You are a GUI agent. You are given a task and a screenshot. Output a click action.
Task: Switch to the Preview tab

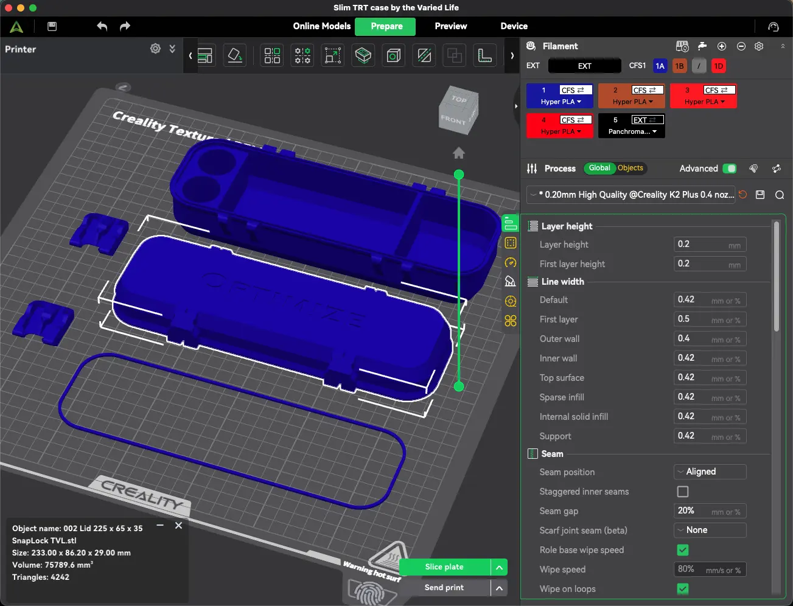pos(451,26)
